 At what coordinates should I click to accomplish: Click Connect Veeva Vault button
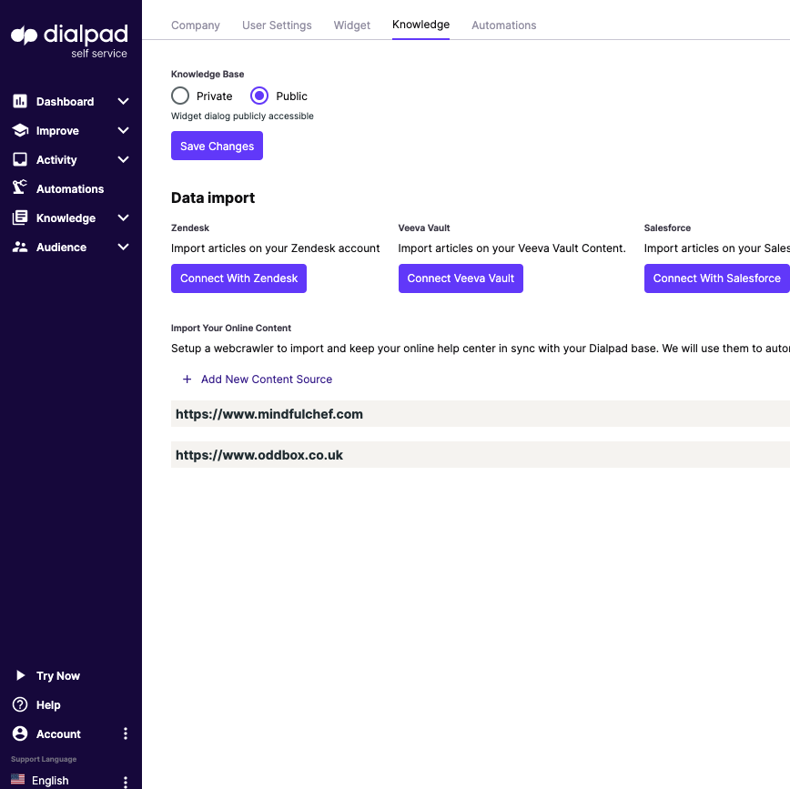pyautogui.click(x=461, y=278)
